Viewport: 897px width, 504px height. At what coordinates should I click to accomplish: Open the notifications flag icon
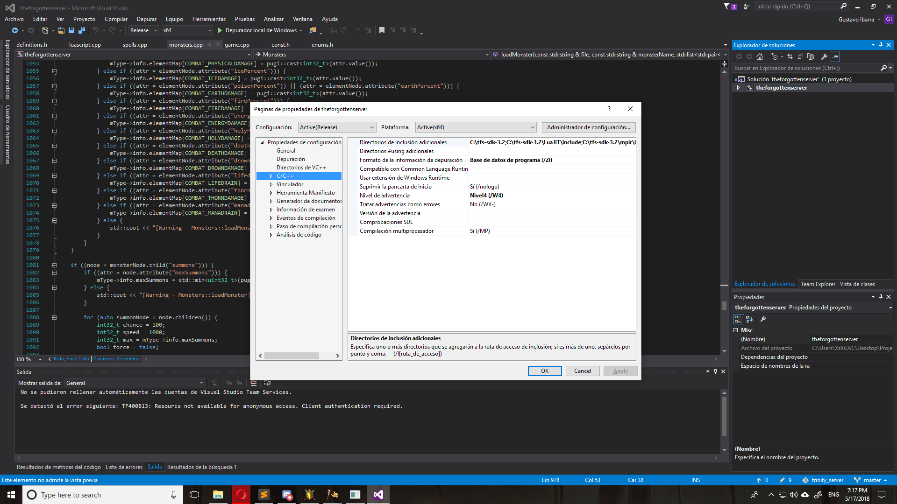pos(729,7)
